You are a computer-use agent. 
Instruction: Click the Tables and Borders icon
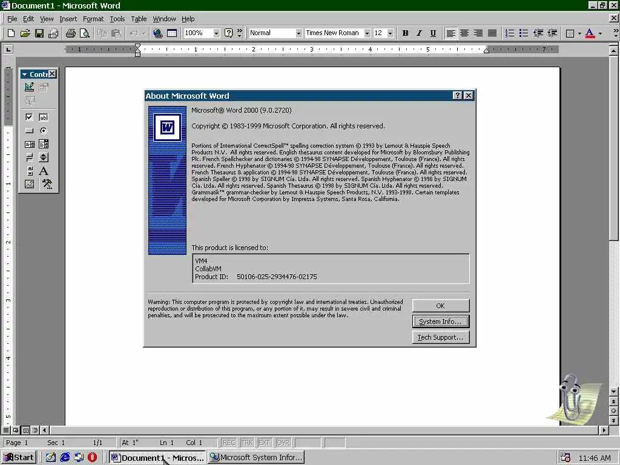click(171, 33)
